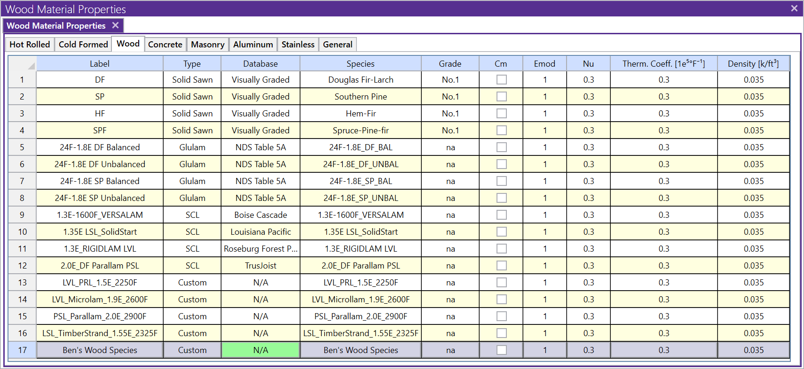This screenshot has height=369, width=804.
Task: Close the Wood Material Properties tab
Action: point(115,25)
